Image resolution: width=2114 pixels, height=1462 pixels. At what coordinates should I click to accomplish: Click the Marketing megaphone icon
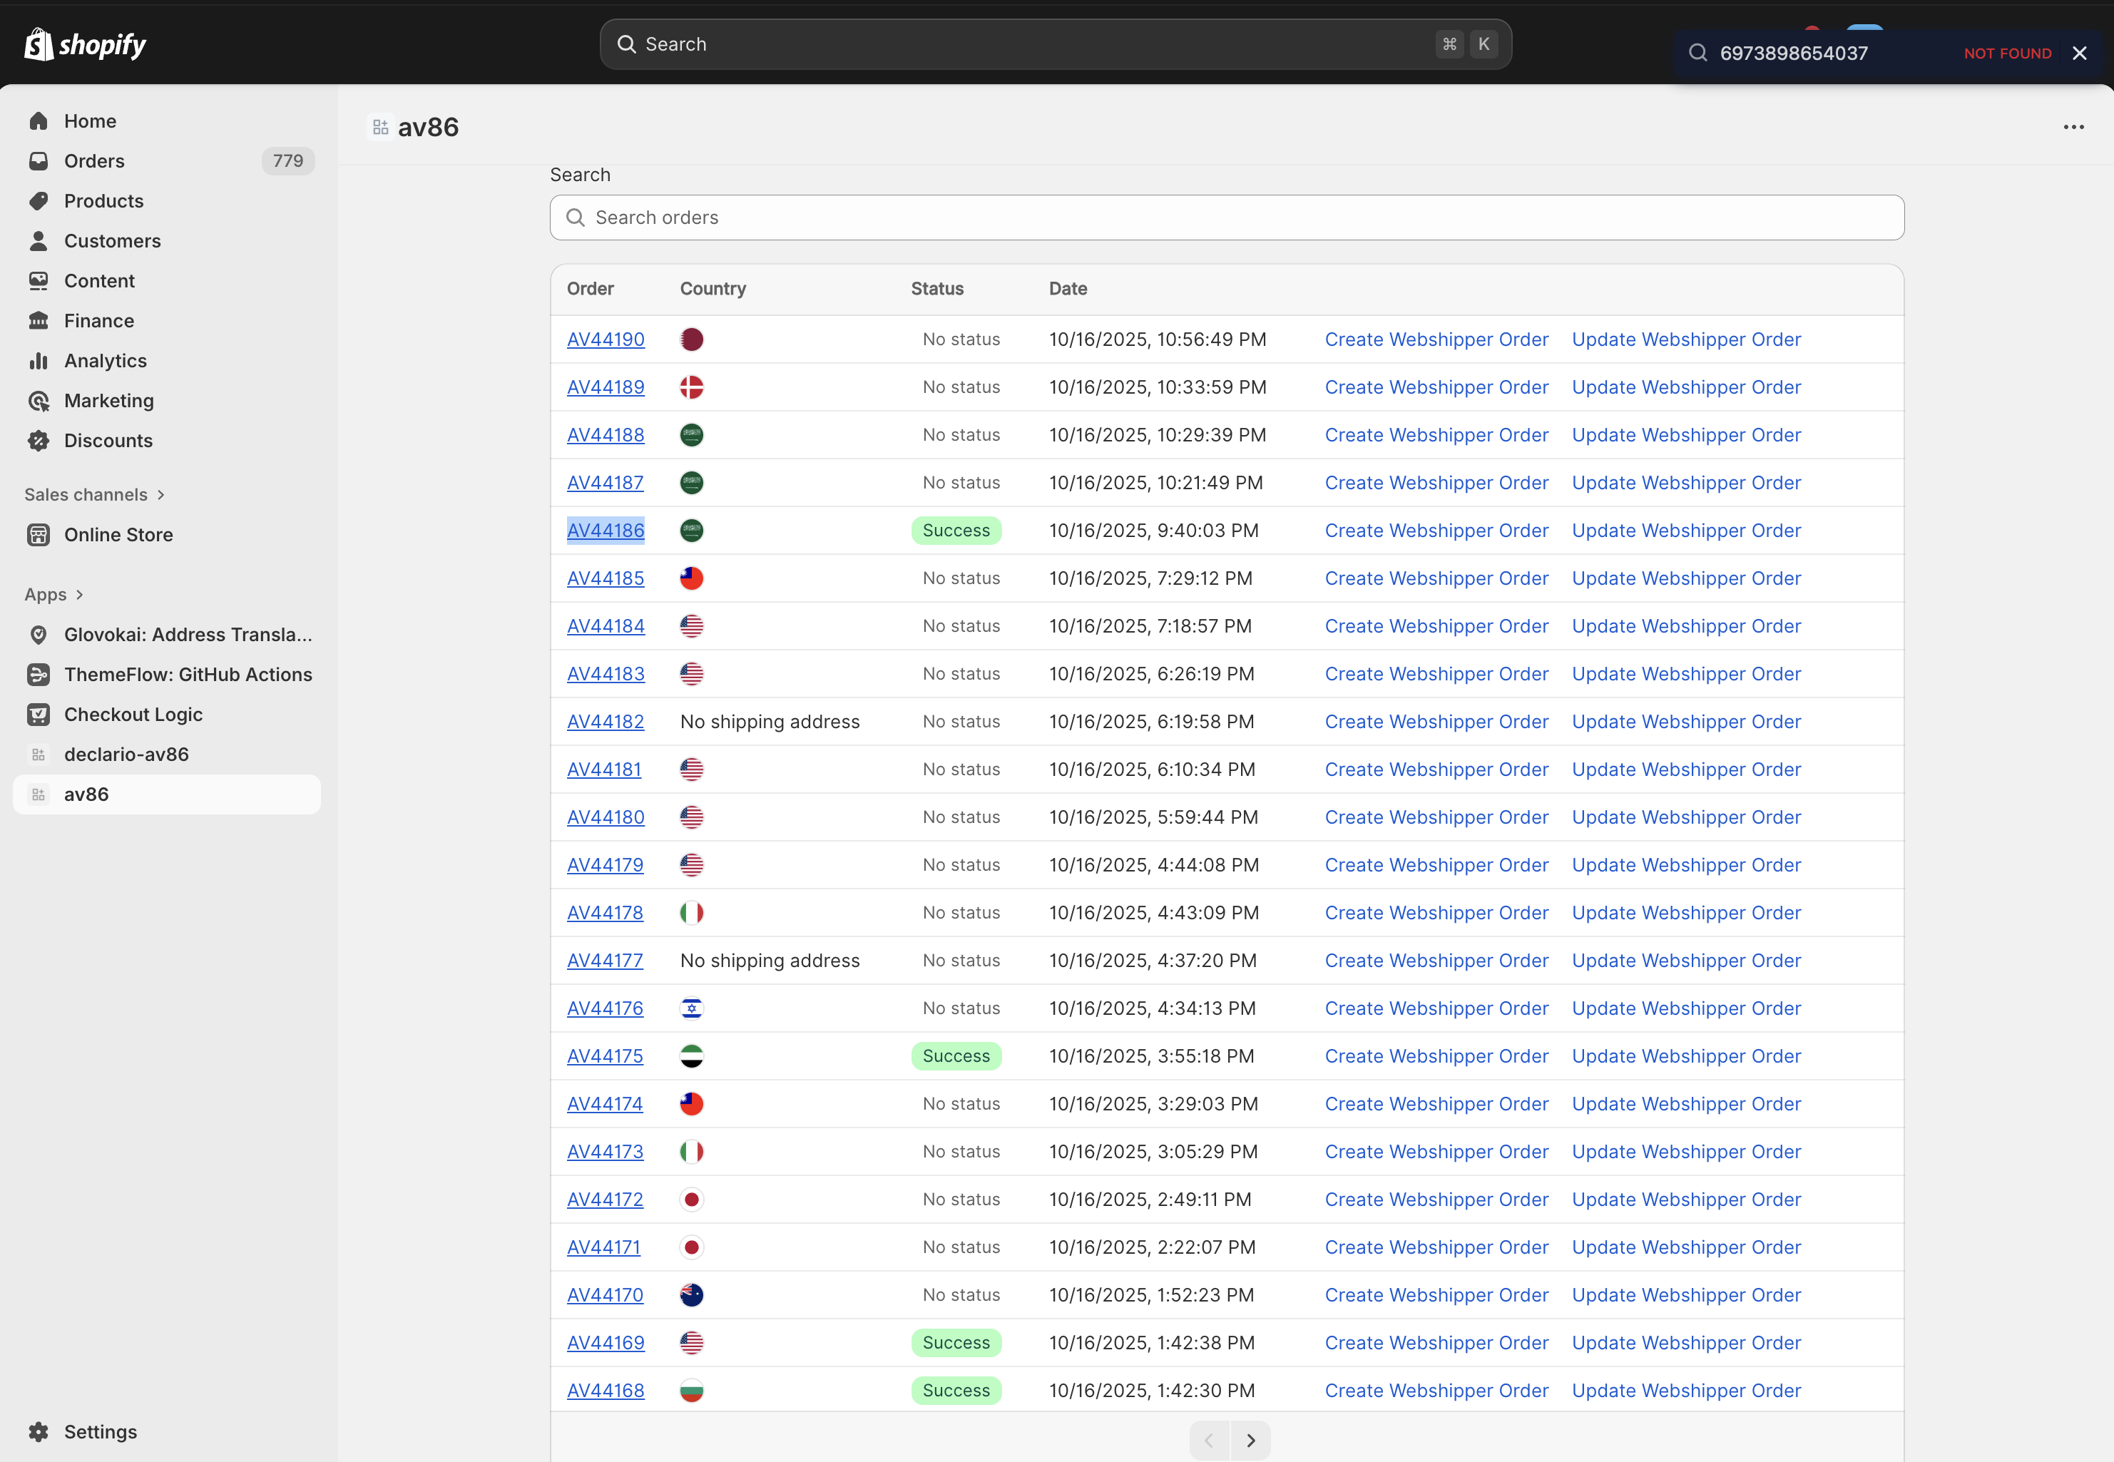click(39, 400)
